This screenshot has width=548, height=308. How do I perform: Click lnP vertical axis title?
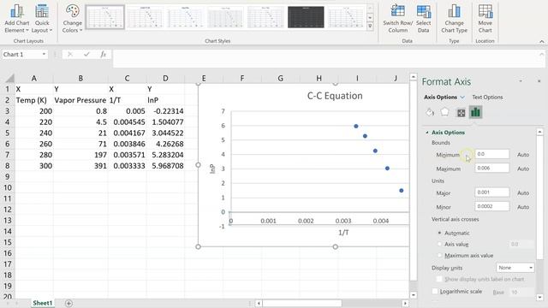pos(212,169)
